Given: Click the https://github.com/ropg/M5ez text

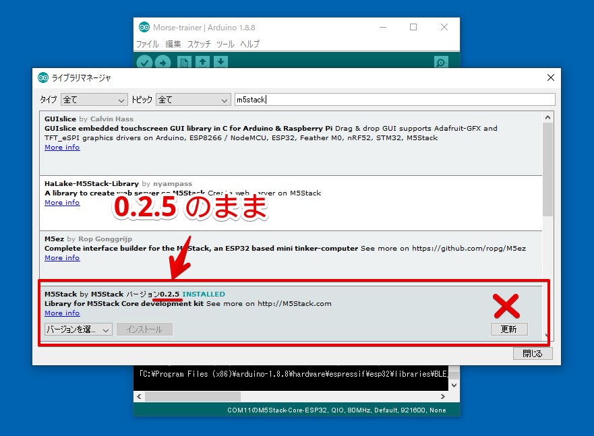Looking at the screenshot, I should [x=469, y=248].
